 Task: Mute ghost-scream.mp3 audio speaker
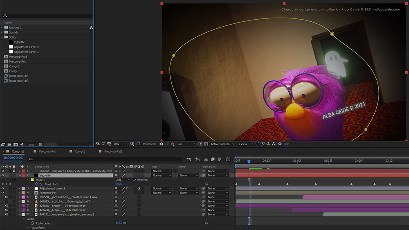7,214
